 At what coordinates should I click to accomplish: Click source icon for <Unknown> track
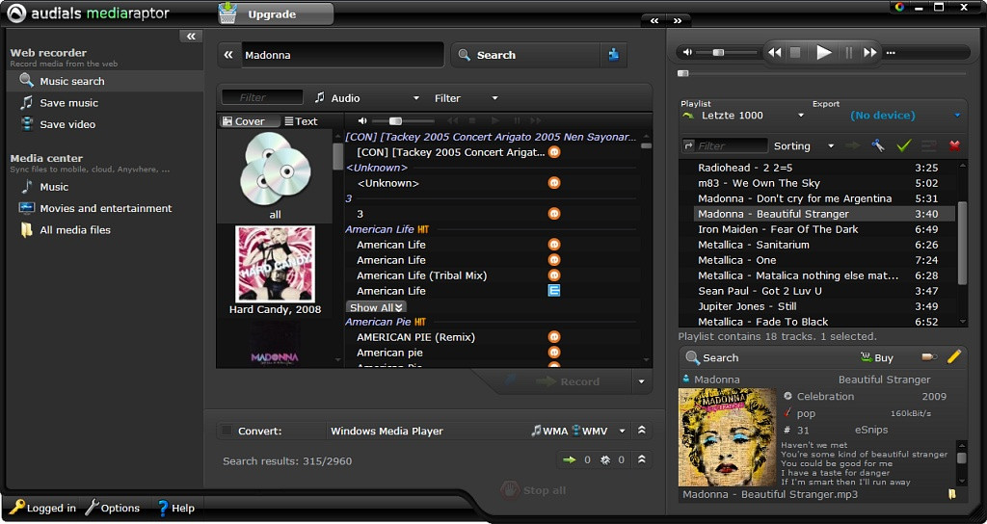click(x=554, y=183)
